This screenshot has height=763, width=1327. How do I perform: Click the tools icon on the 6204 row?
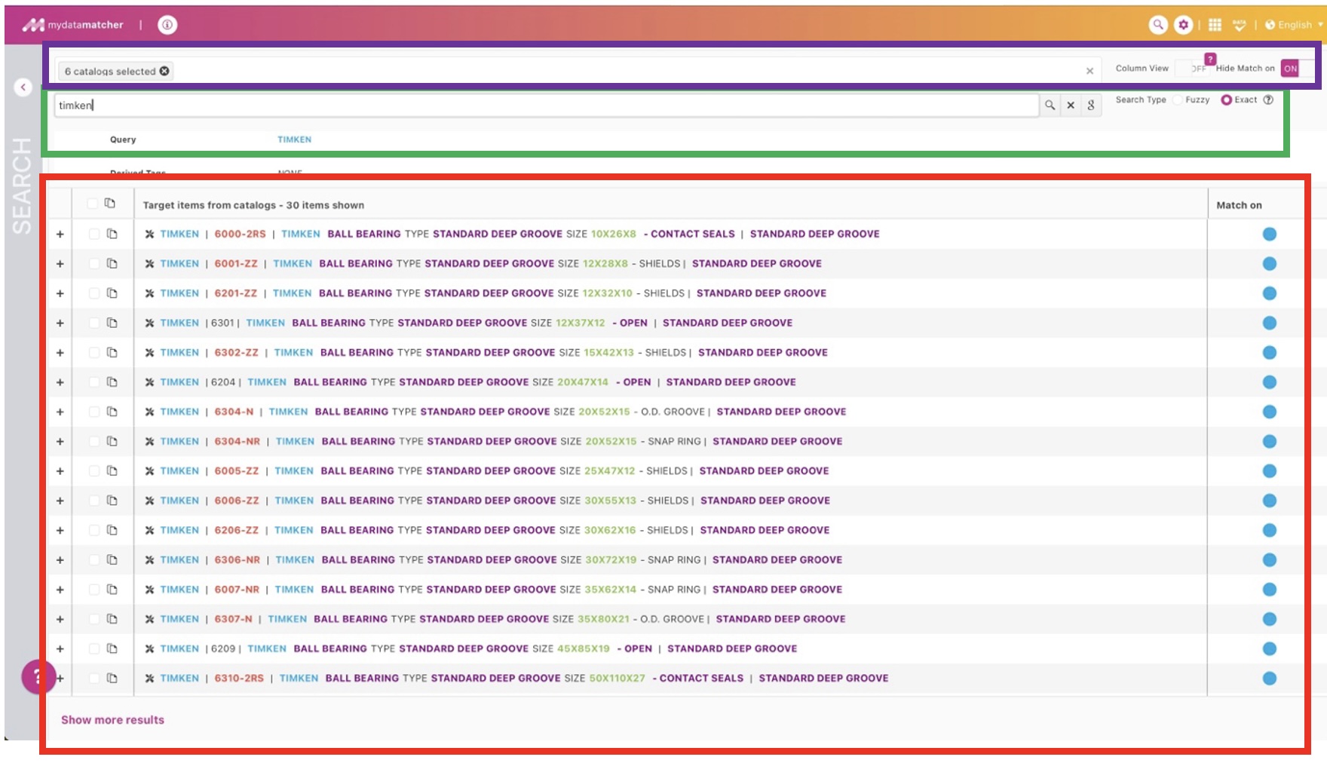149,382
